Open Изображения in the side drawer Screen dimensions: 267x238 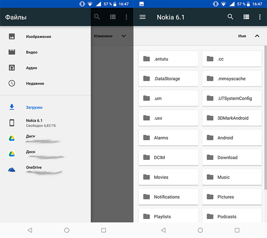(38, 37)
